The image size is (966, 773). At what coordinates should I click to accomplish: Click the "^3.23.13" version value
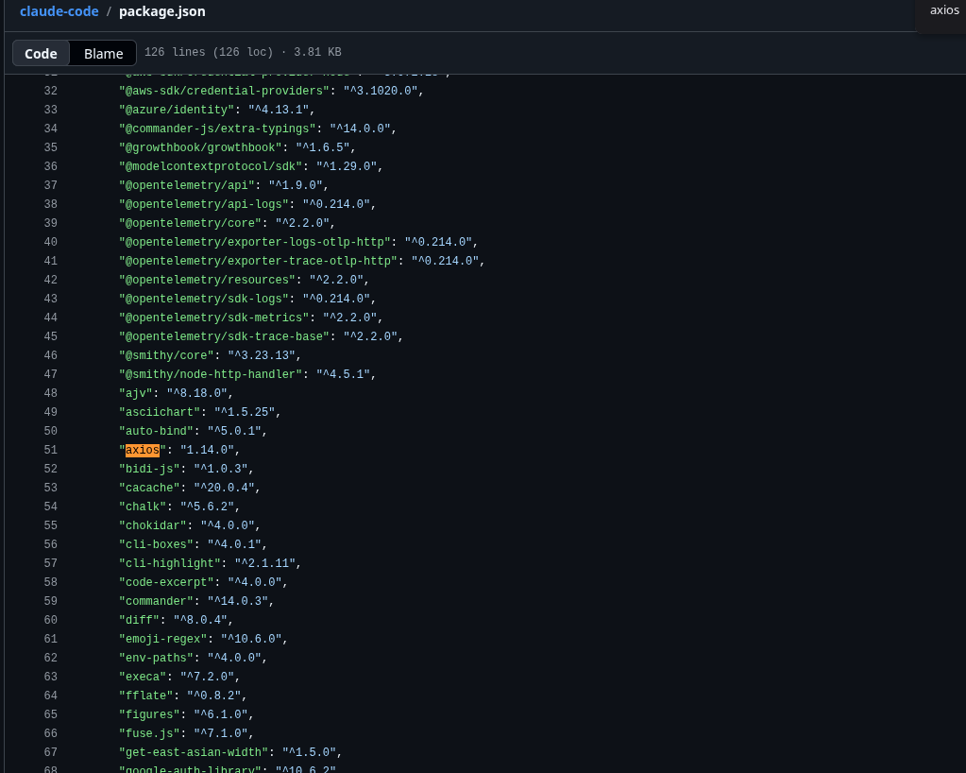262,355
